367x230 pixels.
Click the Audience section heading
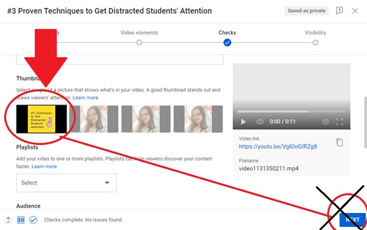[29, 206]
